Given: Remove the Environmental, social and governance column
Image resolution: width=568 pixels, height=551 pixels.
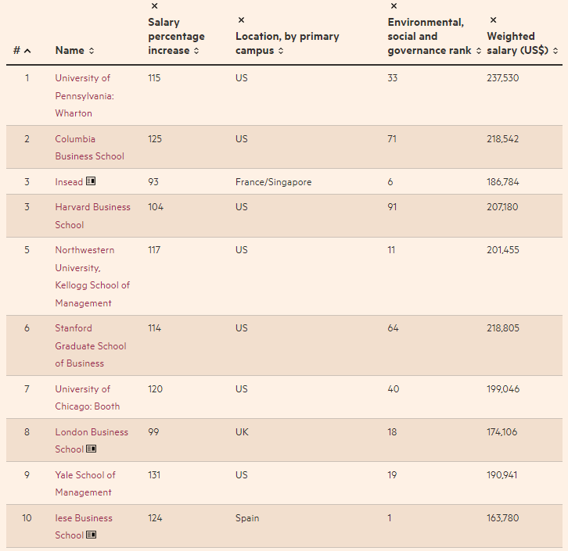Looking at the screenshot, I should click(x=394, y=6).
